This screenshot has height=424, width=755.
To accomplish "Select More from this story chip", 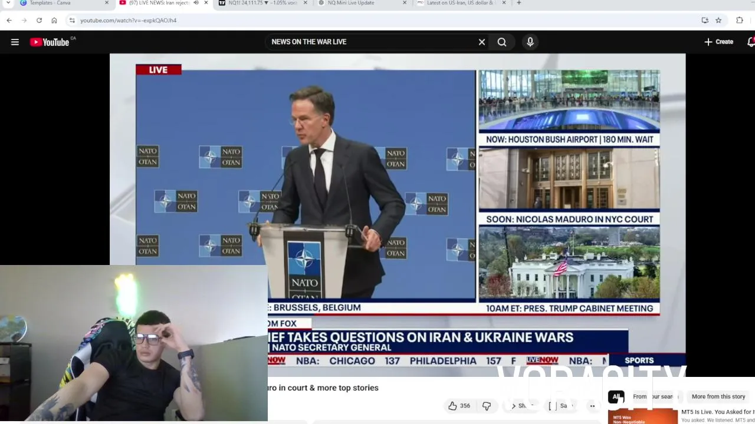I will click(x=718, y=397).
